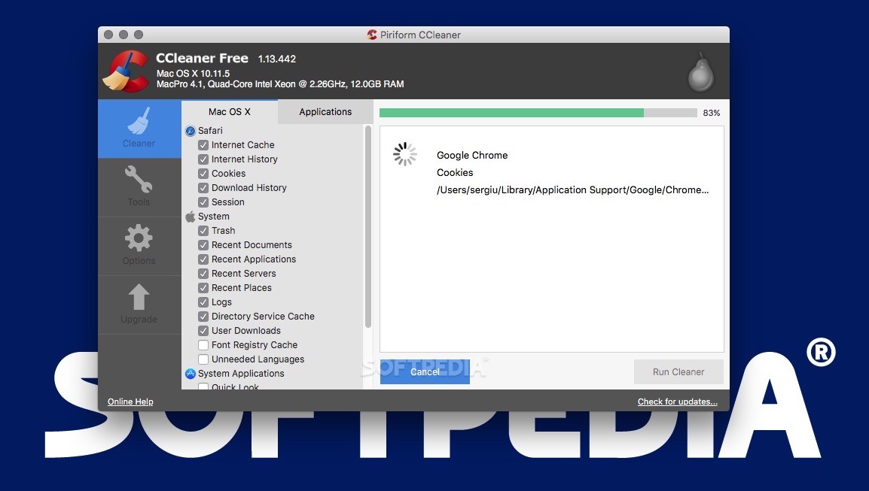Switch to the Applications tab
This screenshot has width=869, height=491.
coord(325,111)
